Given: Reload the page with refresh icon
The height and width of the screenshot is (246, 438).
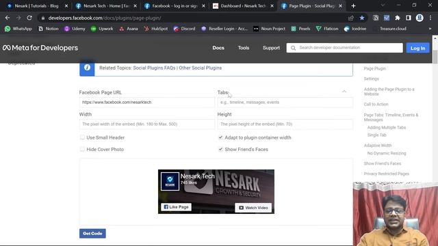Looking at the screenshot, I should click(x=29, y=18).
